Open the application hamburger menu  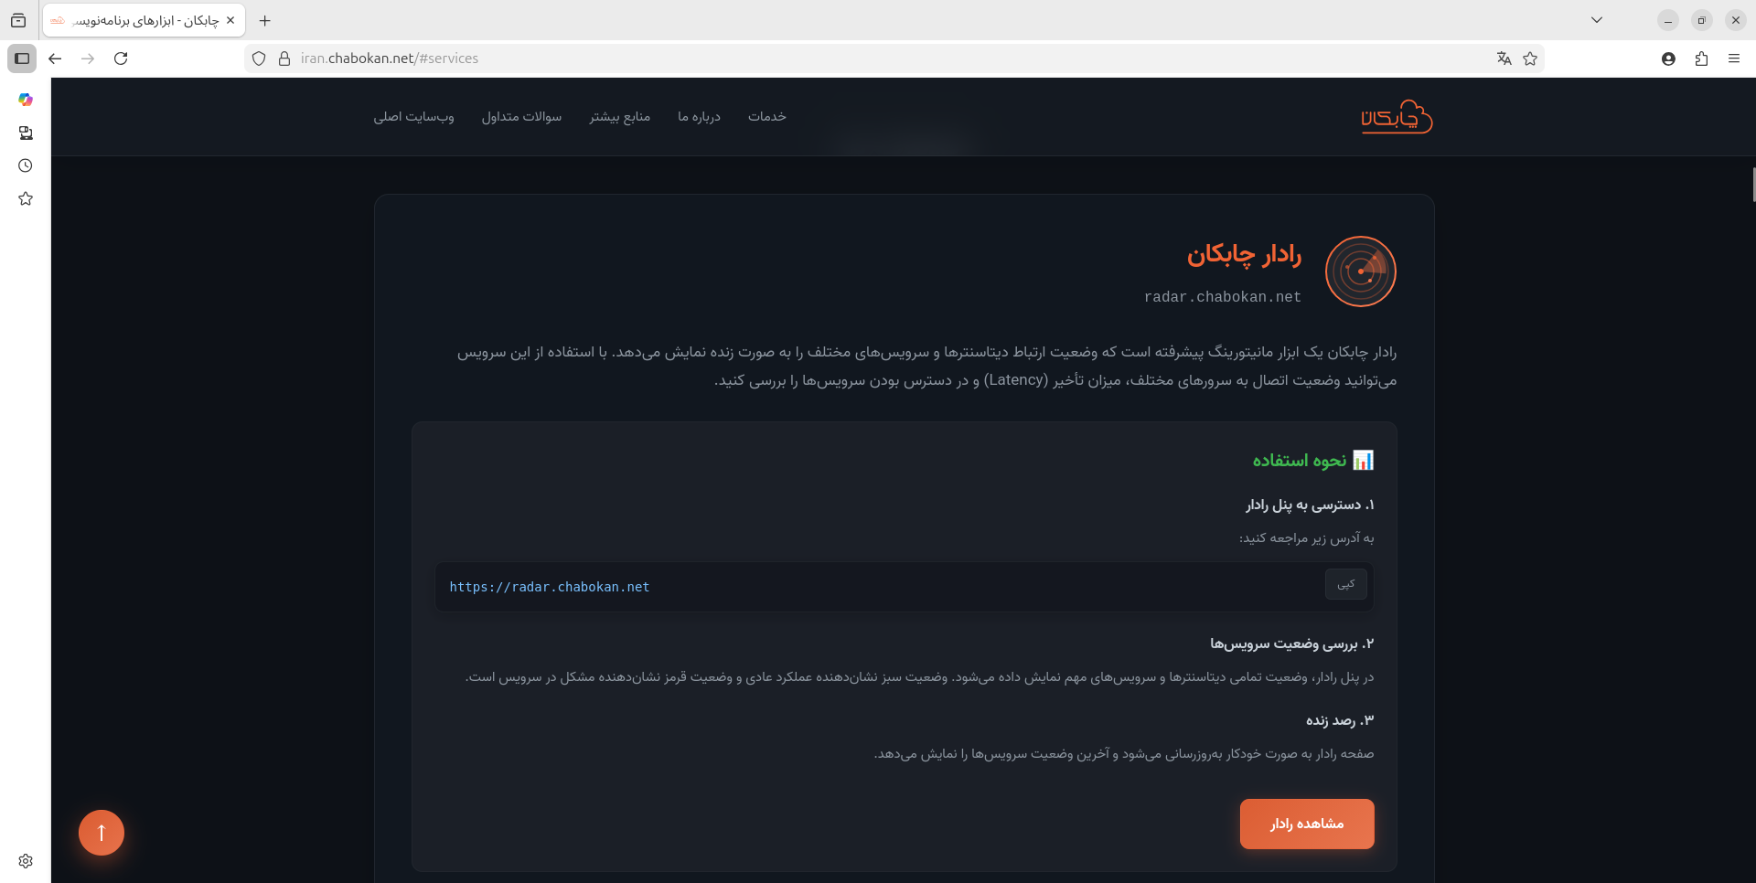(x=1734, y=59)
